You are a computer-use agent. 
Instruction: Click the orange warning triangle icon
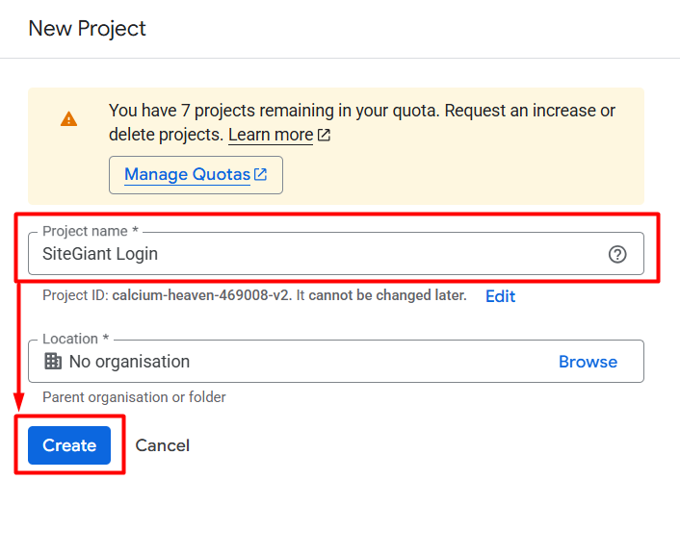(69, 119)
